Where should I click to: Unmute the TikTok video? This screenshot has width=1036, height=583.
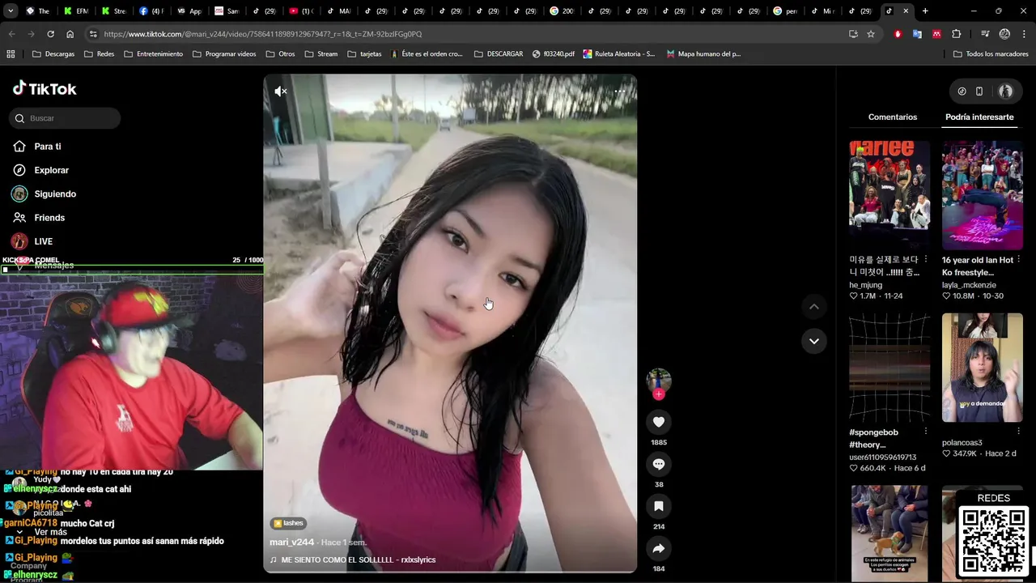coord(281,91)
